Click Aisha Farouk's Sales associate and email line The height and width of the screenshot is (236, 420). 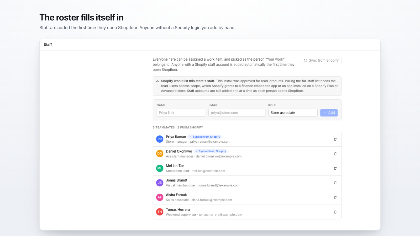coord(199,200)
